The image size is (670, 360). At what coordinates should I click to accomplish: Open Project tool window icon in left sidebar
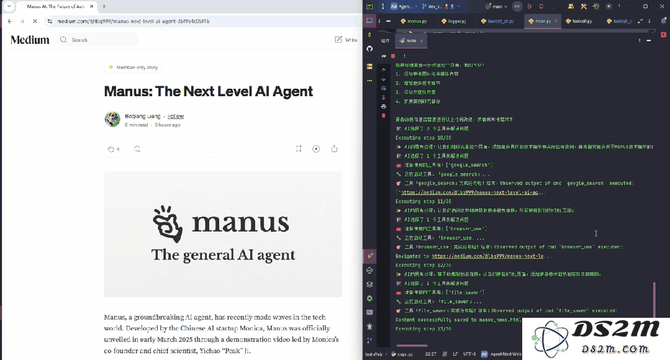[369, 20]
